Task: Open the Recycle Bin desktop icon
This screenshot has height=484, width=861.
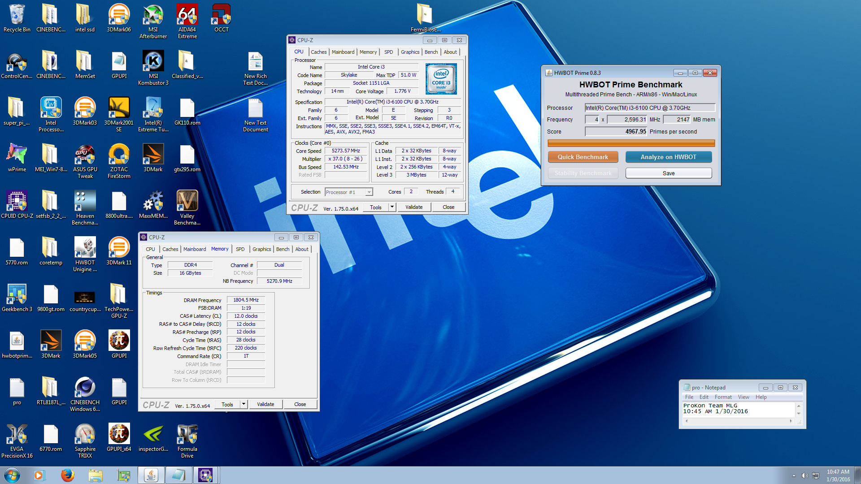Action: pos(17,18)
